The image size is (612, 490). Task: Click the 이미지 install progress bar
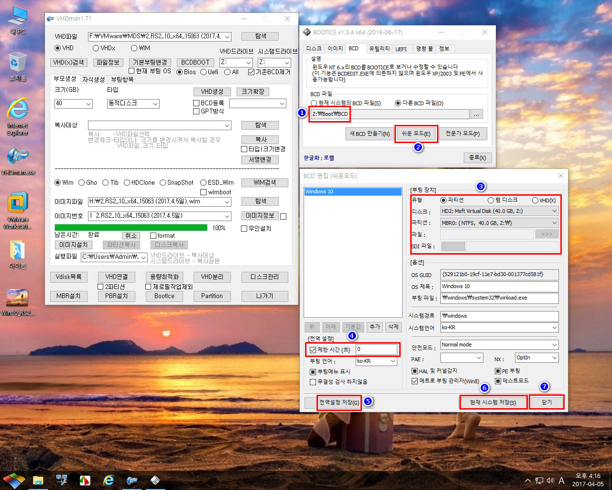131,228
